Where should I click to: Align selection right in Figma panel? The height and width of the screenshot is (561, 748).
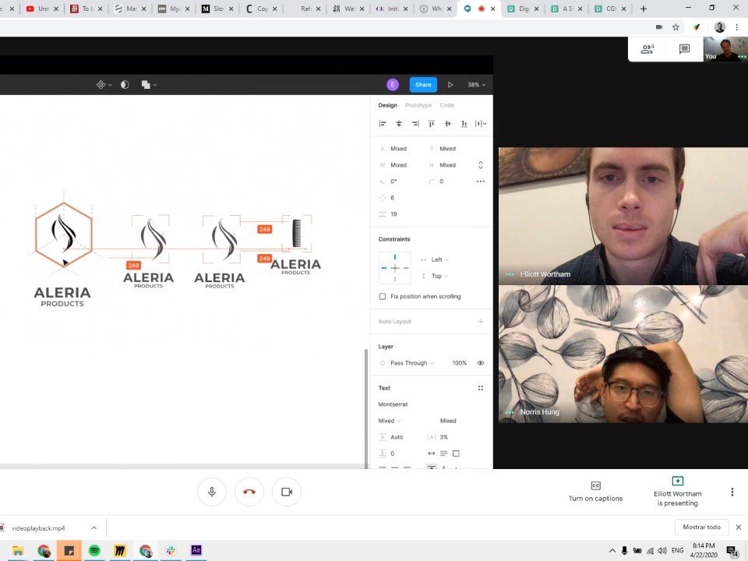point(415,124)
